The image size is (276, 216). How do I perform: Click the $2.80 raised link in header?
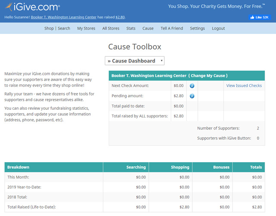click(120, 17)
